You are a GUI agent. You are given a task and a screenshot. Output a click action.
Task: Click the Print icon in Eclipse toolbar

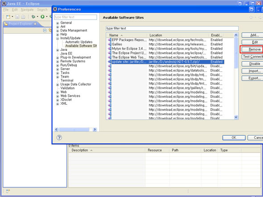point(23,17)
